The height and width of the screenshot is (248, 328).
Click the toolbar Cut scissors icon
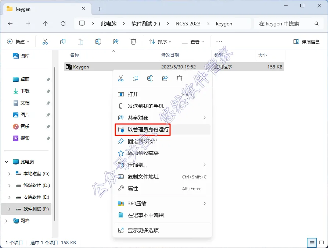click(45, 42)
